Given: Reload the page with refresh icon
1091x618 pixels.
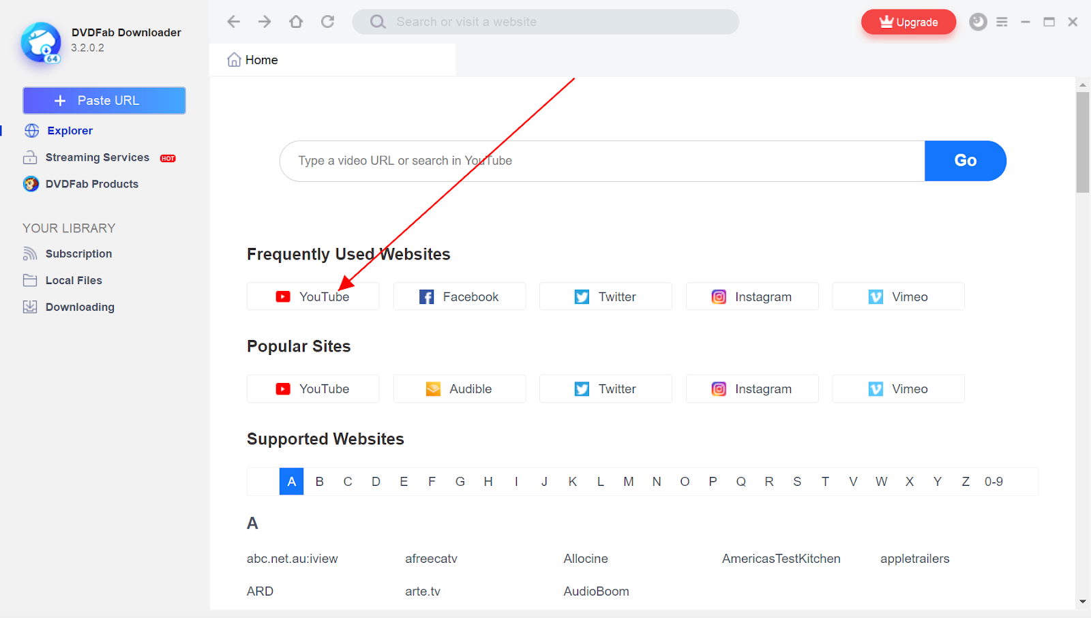Looking at the screenshot, I should (x=328, y=22).
